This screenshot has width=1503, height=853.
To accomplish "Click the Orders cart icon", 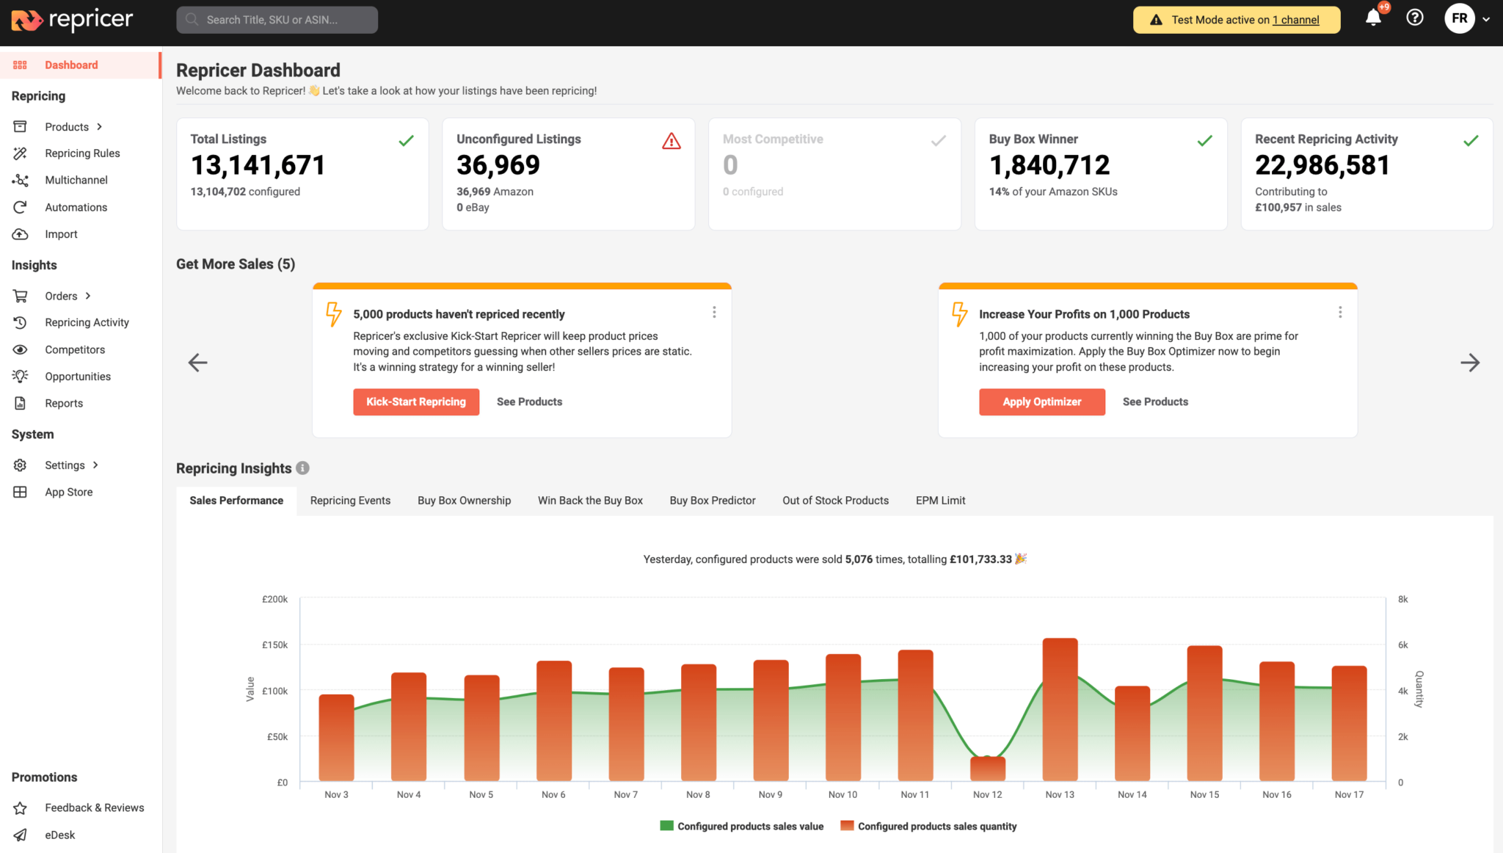I will coord(21,296).
